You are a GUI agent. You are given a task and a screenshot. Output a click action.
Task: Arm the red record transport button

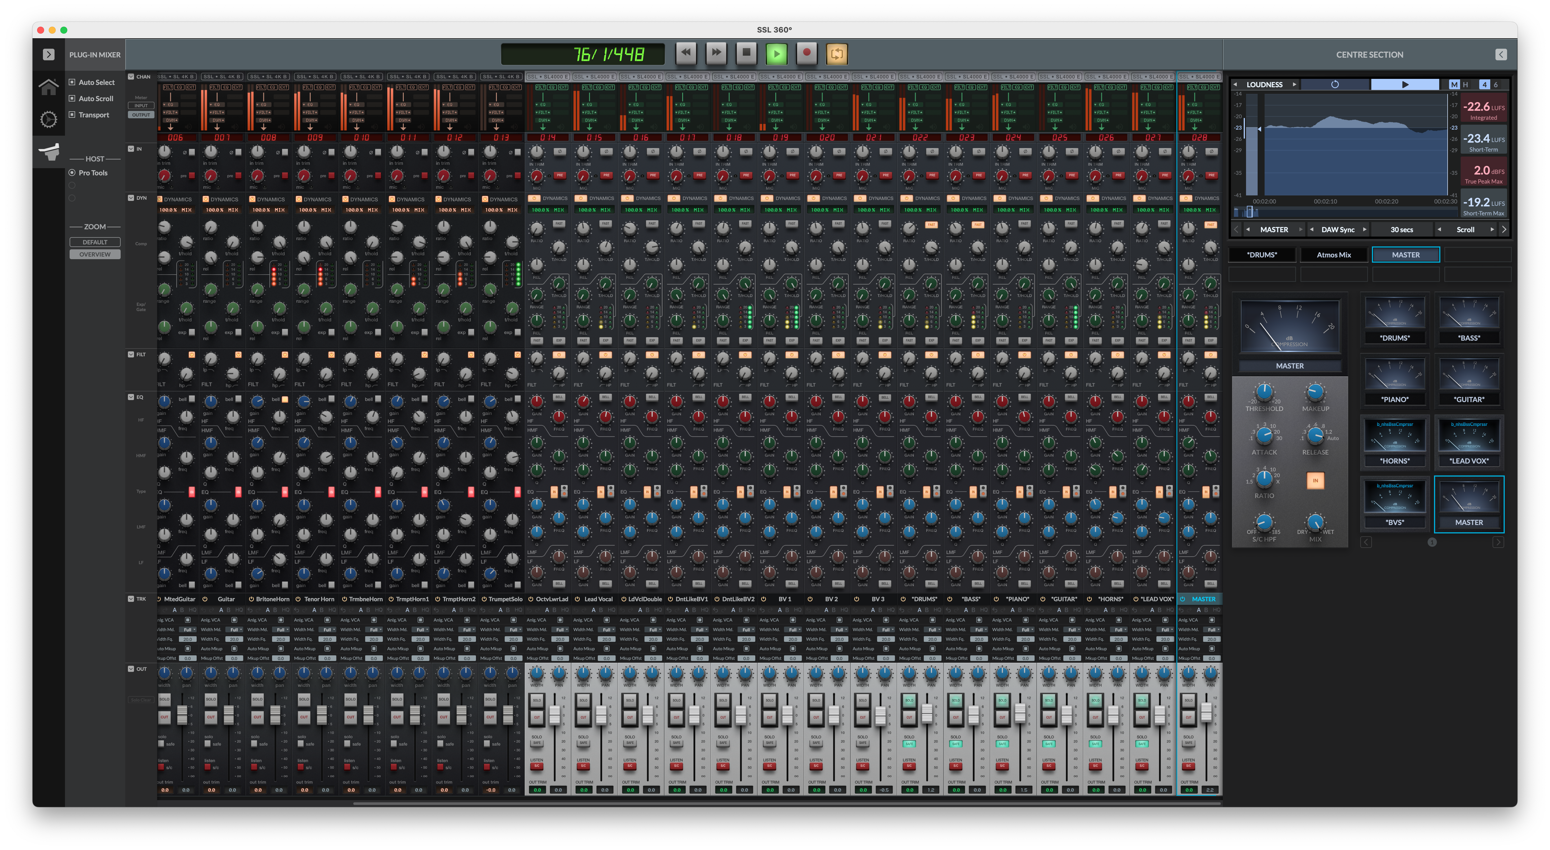[x=807, y=53]
